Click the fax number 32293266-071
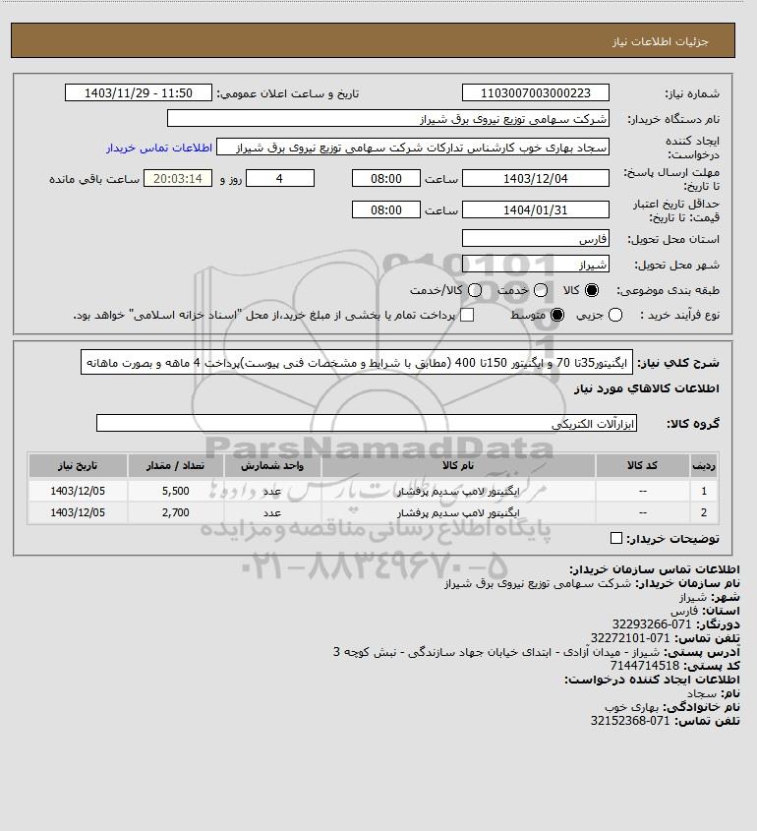Screen dimensions: 757x831 pos(652,624)
